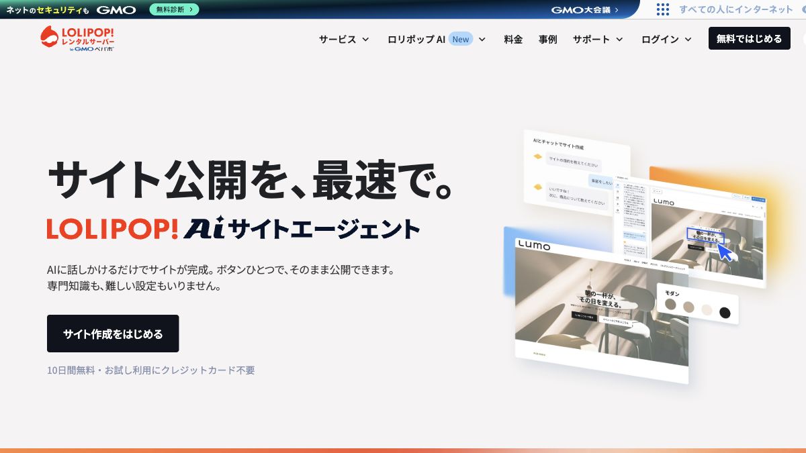Open the GMO大会議 banner link
Screen dimensions: 806x453
(585, 9)
